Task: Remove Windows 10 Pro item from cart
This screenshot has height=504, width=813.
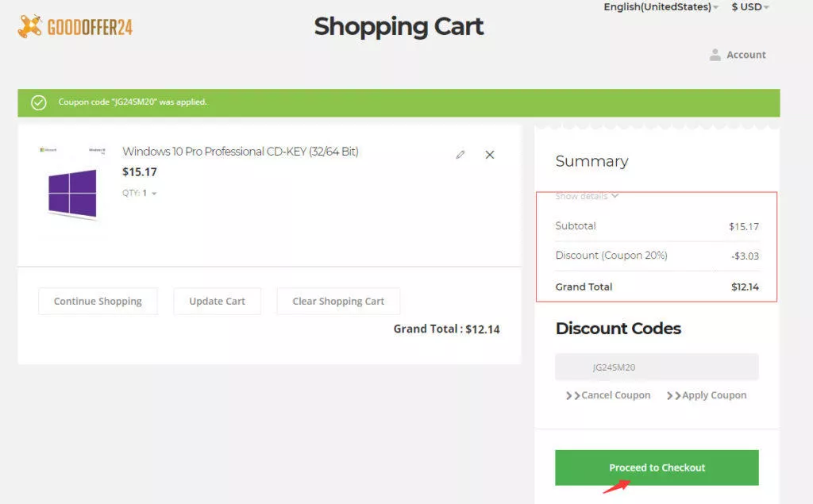Action: click(489, 155)
